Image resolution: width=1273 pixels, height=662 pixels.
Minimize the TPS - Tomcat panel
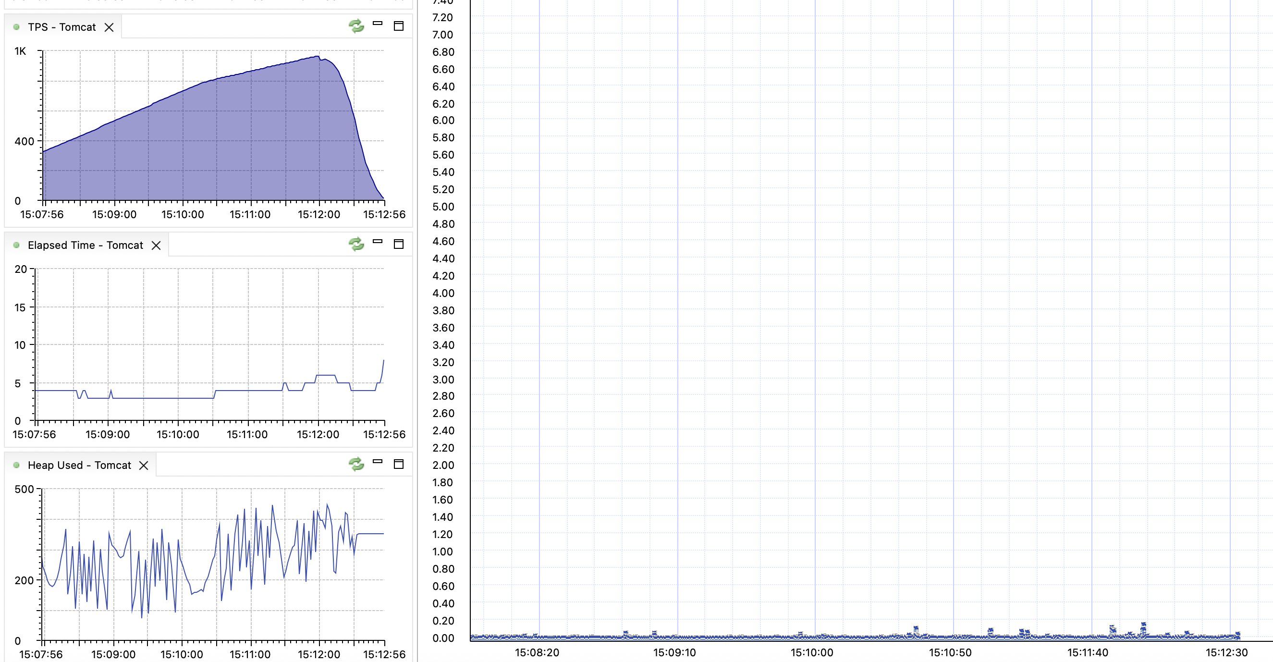(x=378, y=23)
